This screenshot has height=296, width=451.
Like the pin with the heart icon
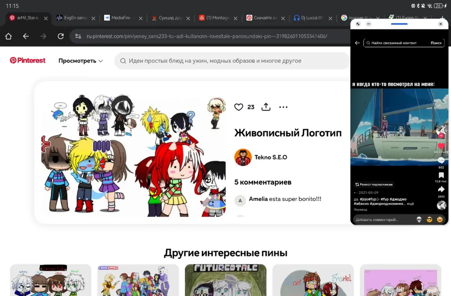click(239, 107)
